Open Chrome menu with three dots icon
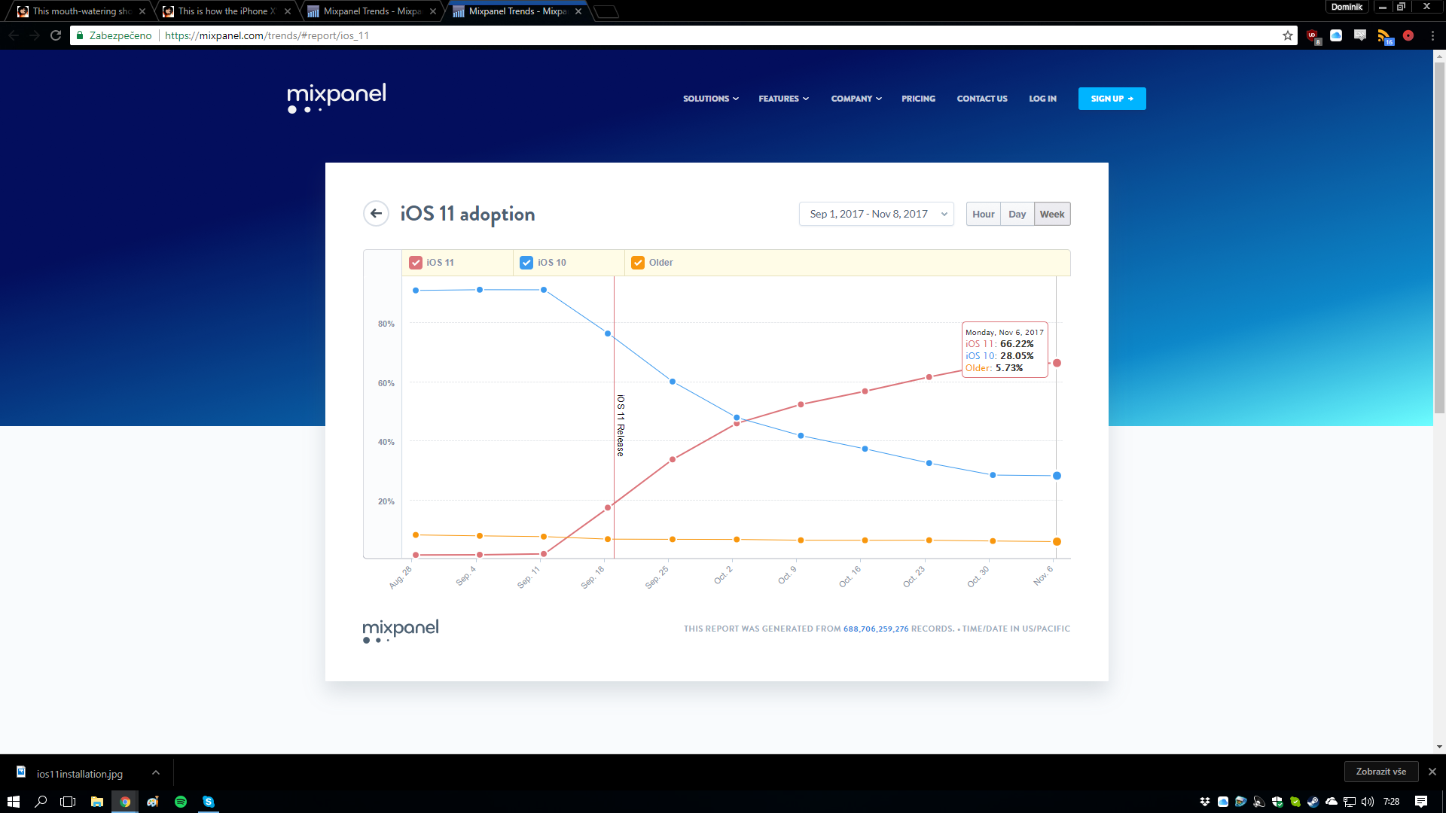This screenshot has height=813, width=1446. [x=1432, y=35]
